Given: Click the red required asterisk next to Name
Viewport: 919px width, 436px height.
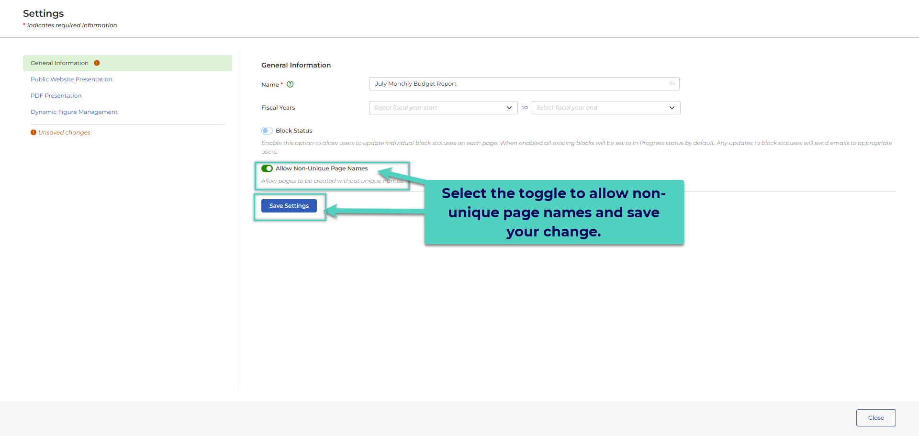Looking at the screenshot, I should [281, 84].
